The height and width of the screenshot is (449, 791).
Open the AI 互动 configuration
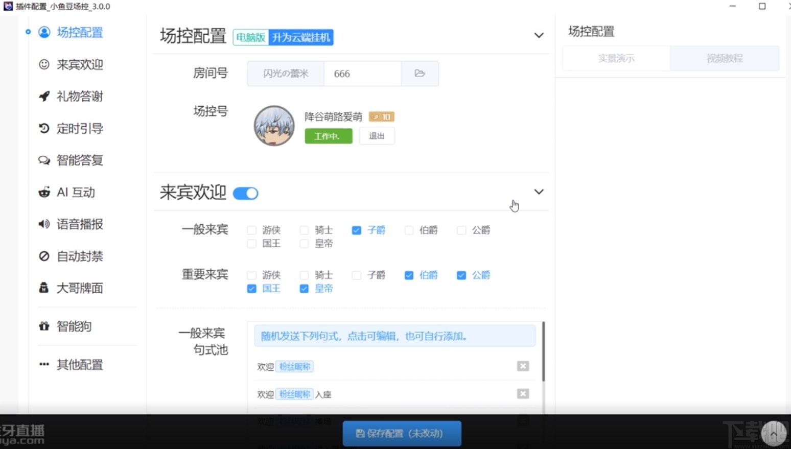coord(76,192)
